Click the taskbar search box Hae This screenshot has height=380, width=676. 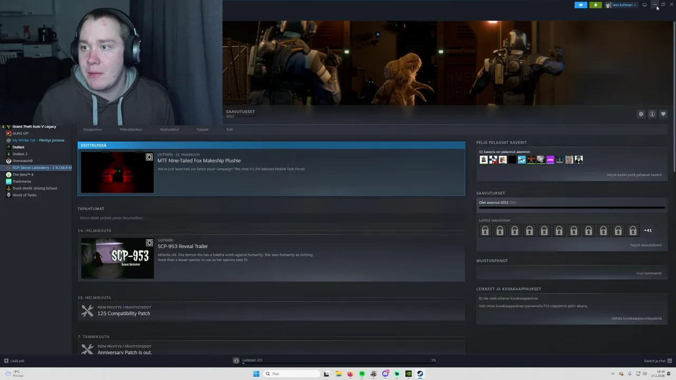click(292, 374)
